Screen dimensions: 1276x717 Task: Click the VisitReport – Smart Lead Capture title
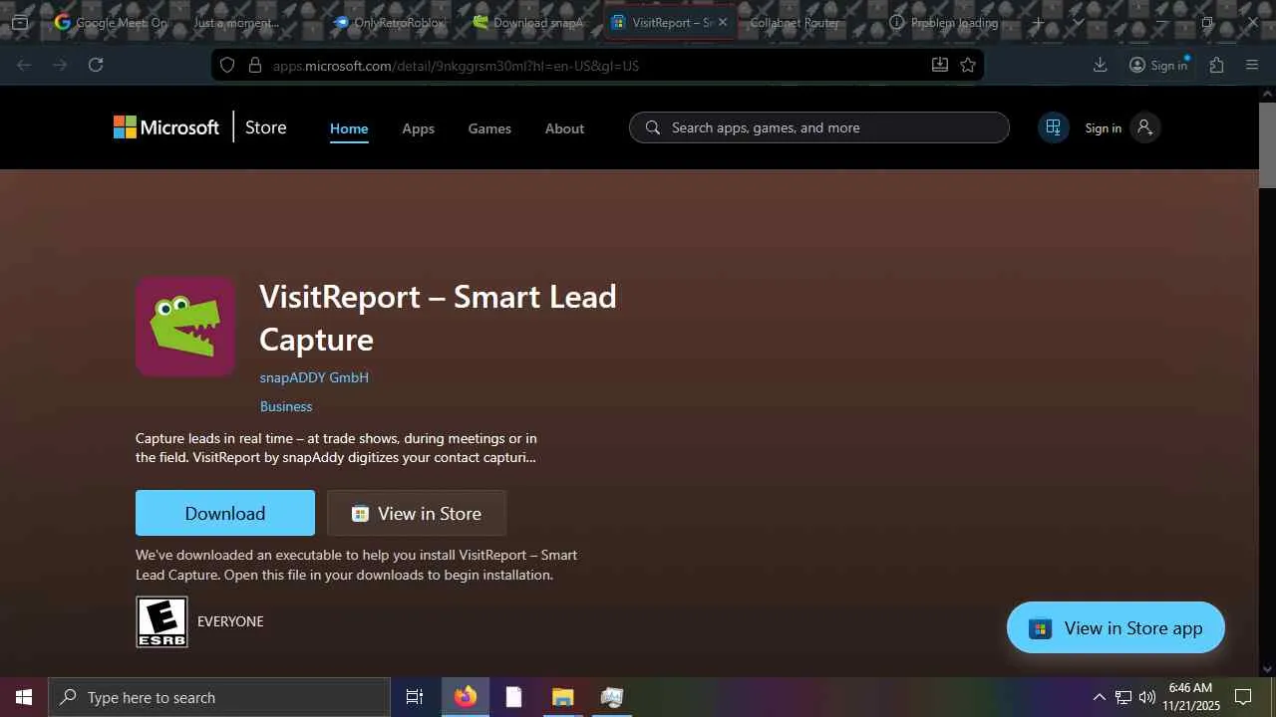tap(438, 318)
